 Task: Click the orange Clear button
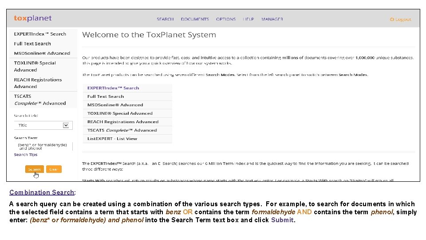click(x=54, y=169)
